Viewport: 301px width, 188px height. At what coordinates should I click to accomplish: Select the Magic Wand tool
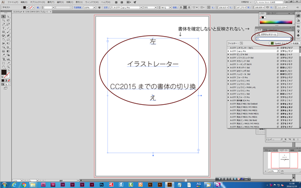pyautogui.click(x=4, y=21)
